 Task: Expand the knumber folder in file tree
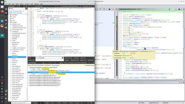pyautogui.click(x=9, y=22)
